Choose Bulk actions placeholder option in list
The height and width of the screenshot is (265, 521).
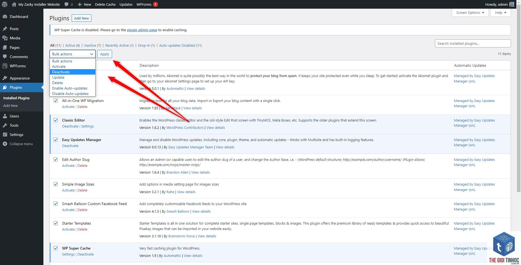point(72,61)
